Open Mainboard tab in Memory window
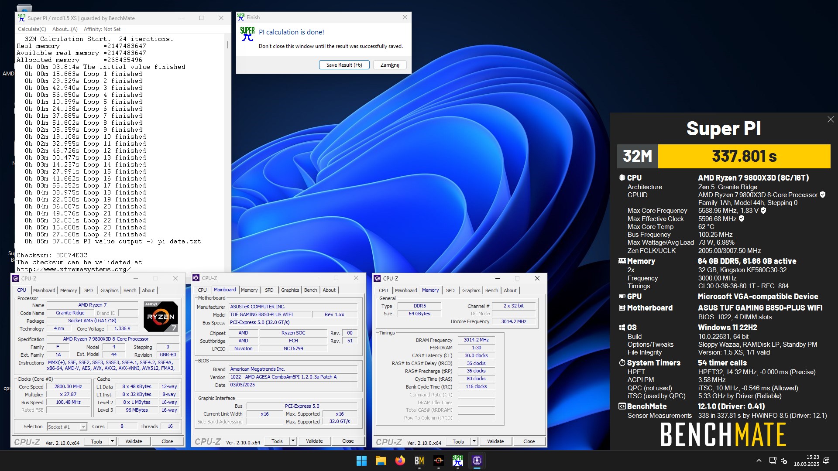The width and height of the screenshot is (838, 471). point(406,290)
